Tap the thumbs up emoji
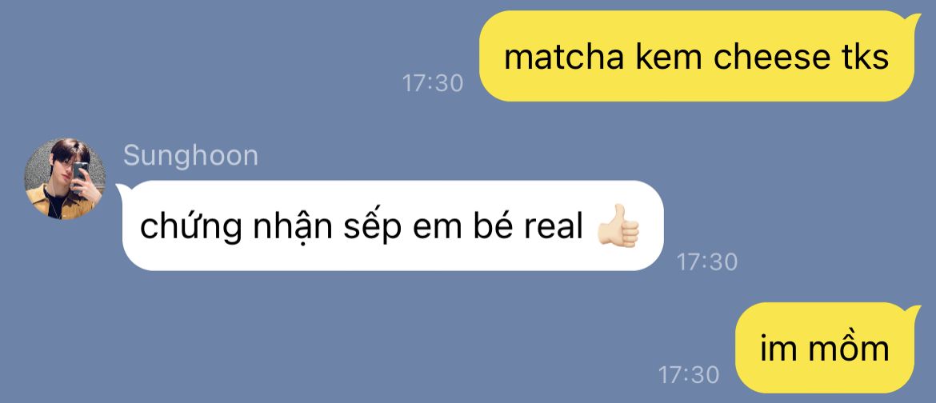The width and height of the screenshot is (936, 403). (618, 227)
